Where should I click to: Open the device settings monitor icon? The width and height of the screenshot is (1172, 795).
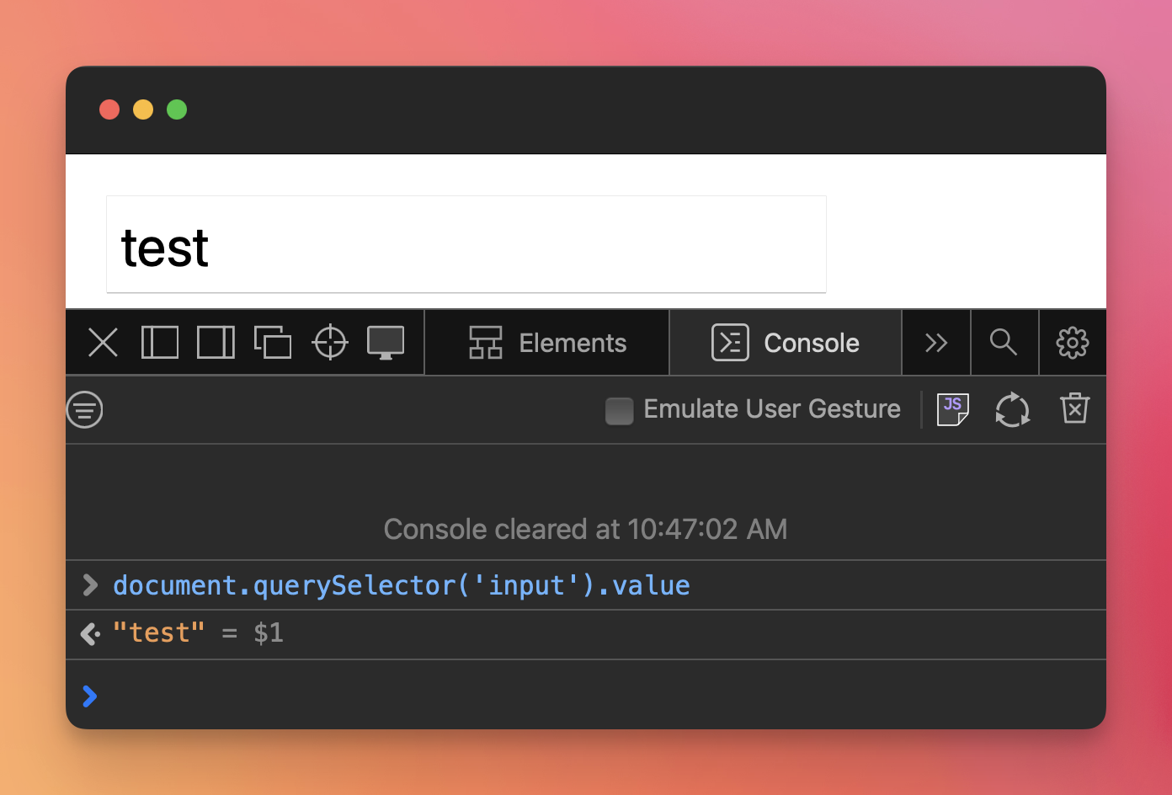point(386,343)
